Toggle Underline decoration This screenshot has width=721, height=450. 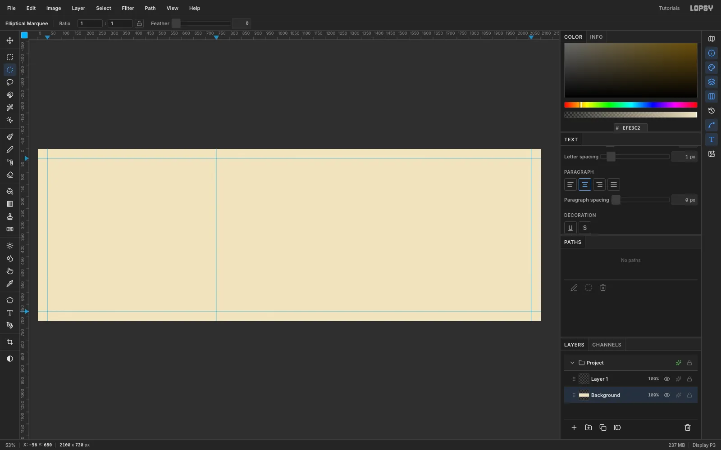coord(570,228)
